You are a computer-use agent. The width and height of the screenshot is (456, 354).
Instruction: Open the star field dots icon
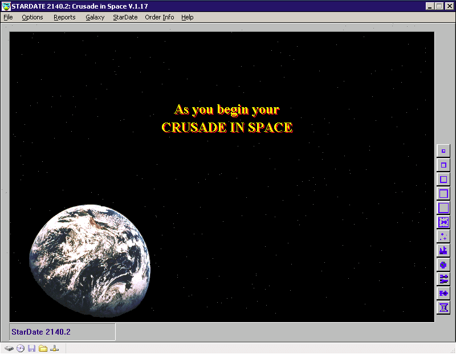(443, 237)
